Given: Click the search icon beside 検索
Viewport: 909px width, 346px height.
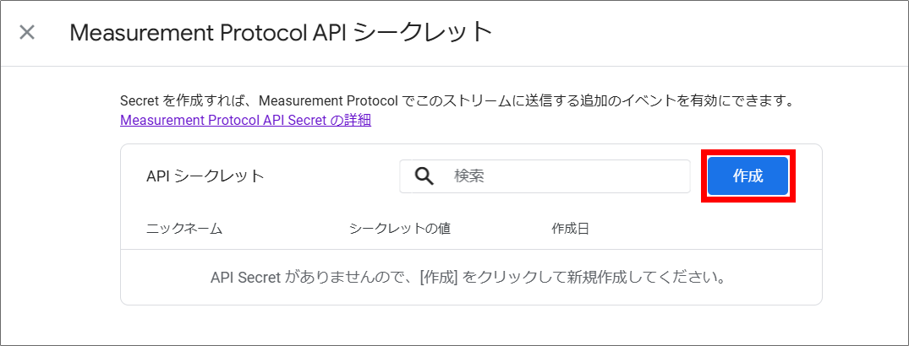Looking at the screenshot, I should (424, 176).
